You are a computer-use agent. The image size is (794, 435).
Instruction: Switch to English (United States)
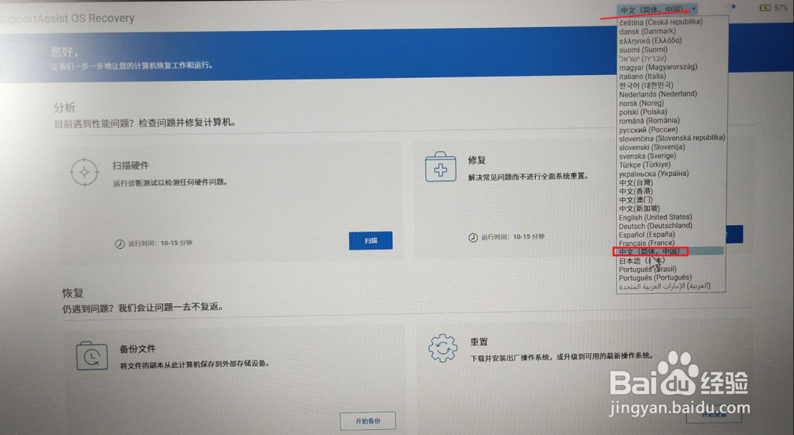[x=655, y=217]
